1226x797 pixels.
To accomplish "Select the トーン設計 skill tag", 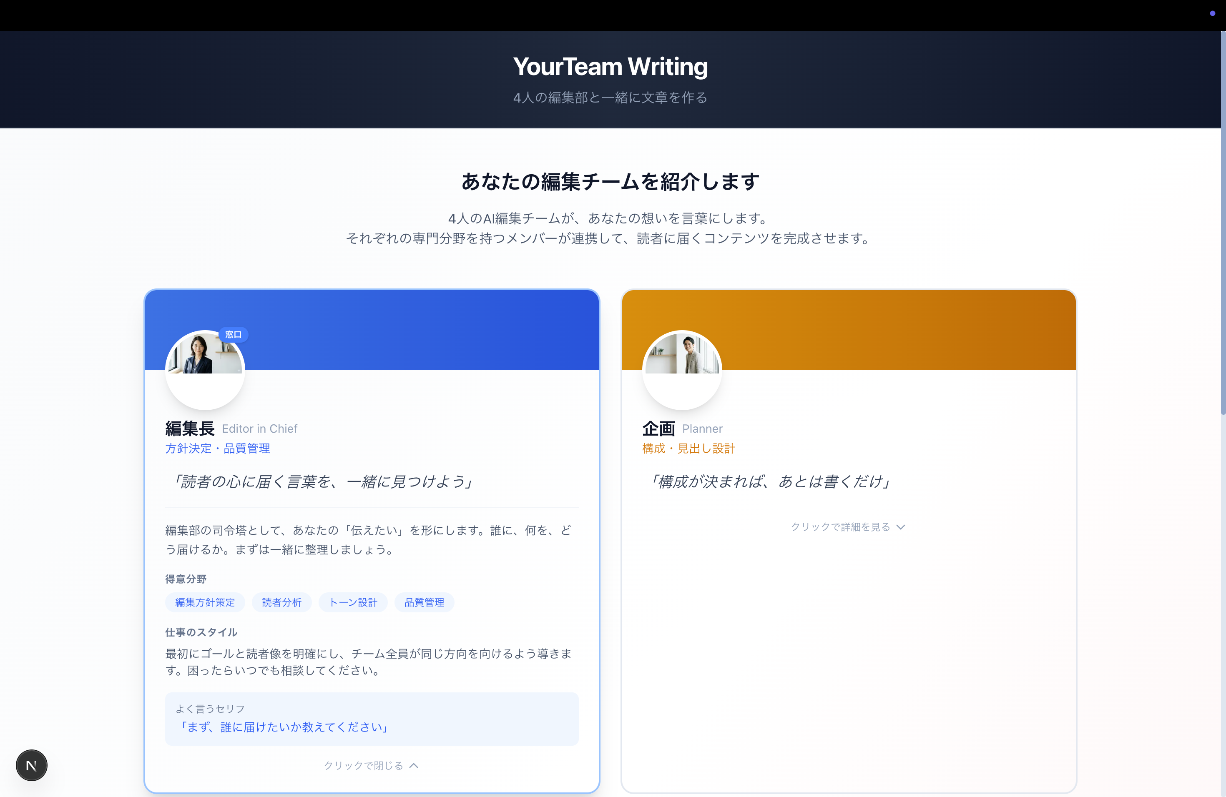I will [353, 602].
